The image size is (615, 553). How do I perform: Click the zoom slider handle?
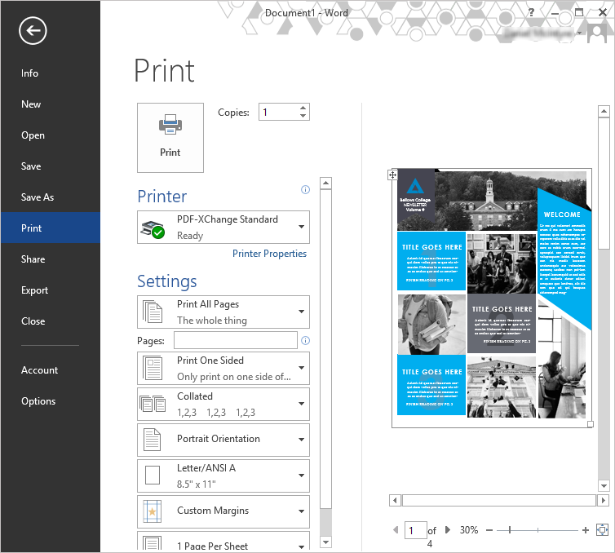tap(510, 530)
